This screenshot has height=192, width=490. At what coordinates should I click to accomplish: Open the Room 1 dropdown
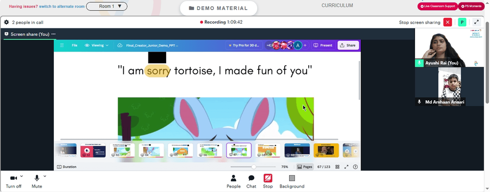point(106,6)
